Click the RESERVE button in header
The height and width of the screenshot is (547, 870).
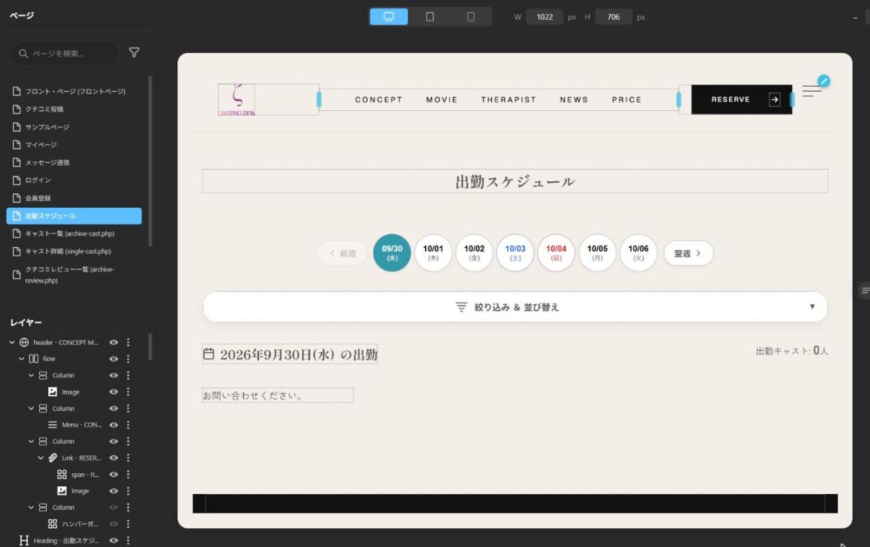point(742,100)
